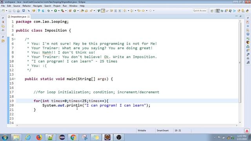
Task: Open the Source menu
Action: pos(16,6)
